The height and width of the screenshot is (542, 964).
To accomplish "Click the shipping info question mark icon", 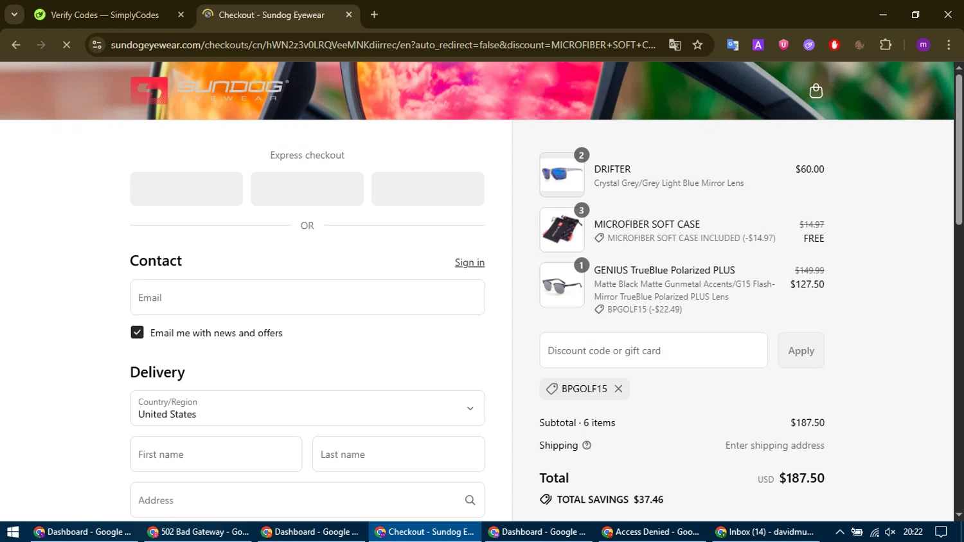I will 587,446.
